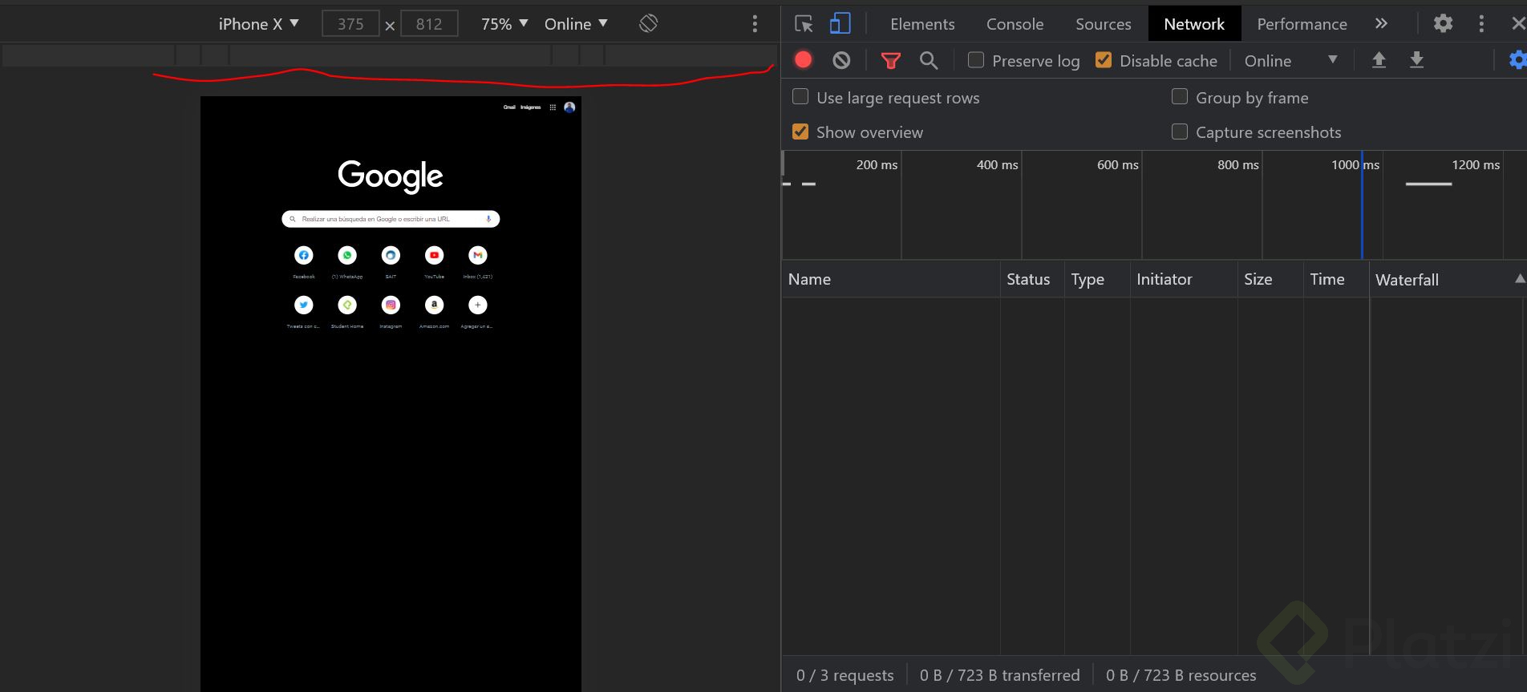
Task: Open Twitter shortcut icon
Action: (x=304, y=306)
